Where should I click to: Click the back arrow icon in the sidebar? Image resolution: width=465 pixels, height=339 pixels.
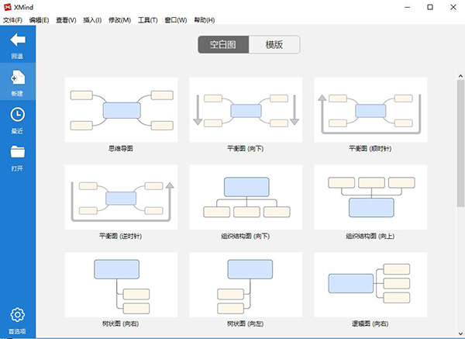tap(18, 40)
